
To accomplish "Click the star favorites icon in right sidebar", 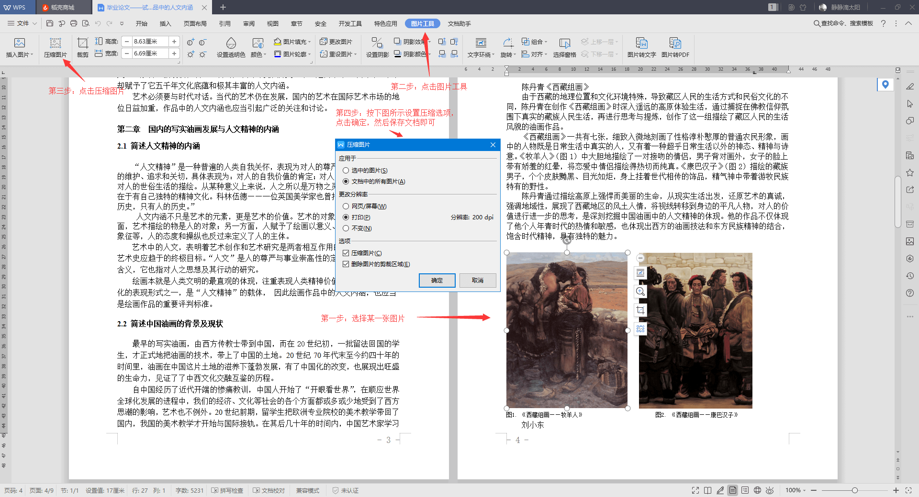I will click(910, 173).
